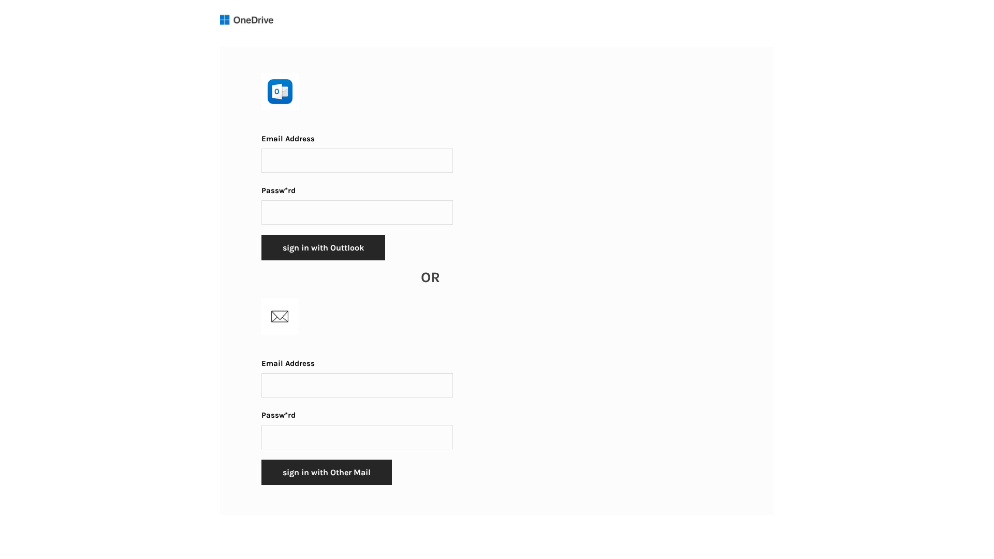Image resolution: width=994 pixels, height=559 pixels.
Task: Click the Email Address field under the envelope icon
Action: 357,385
